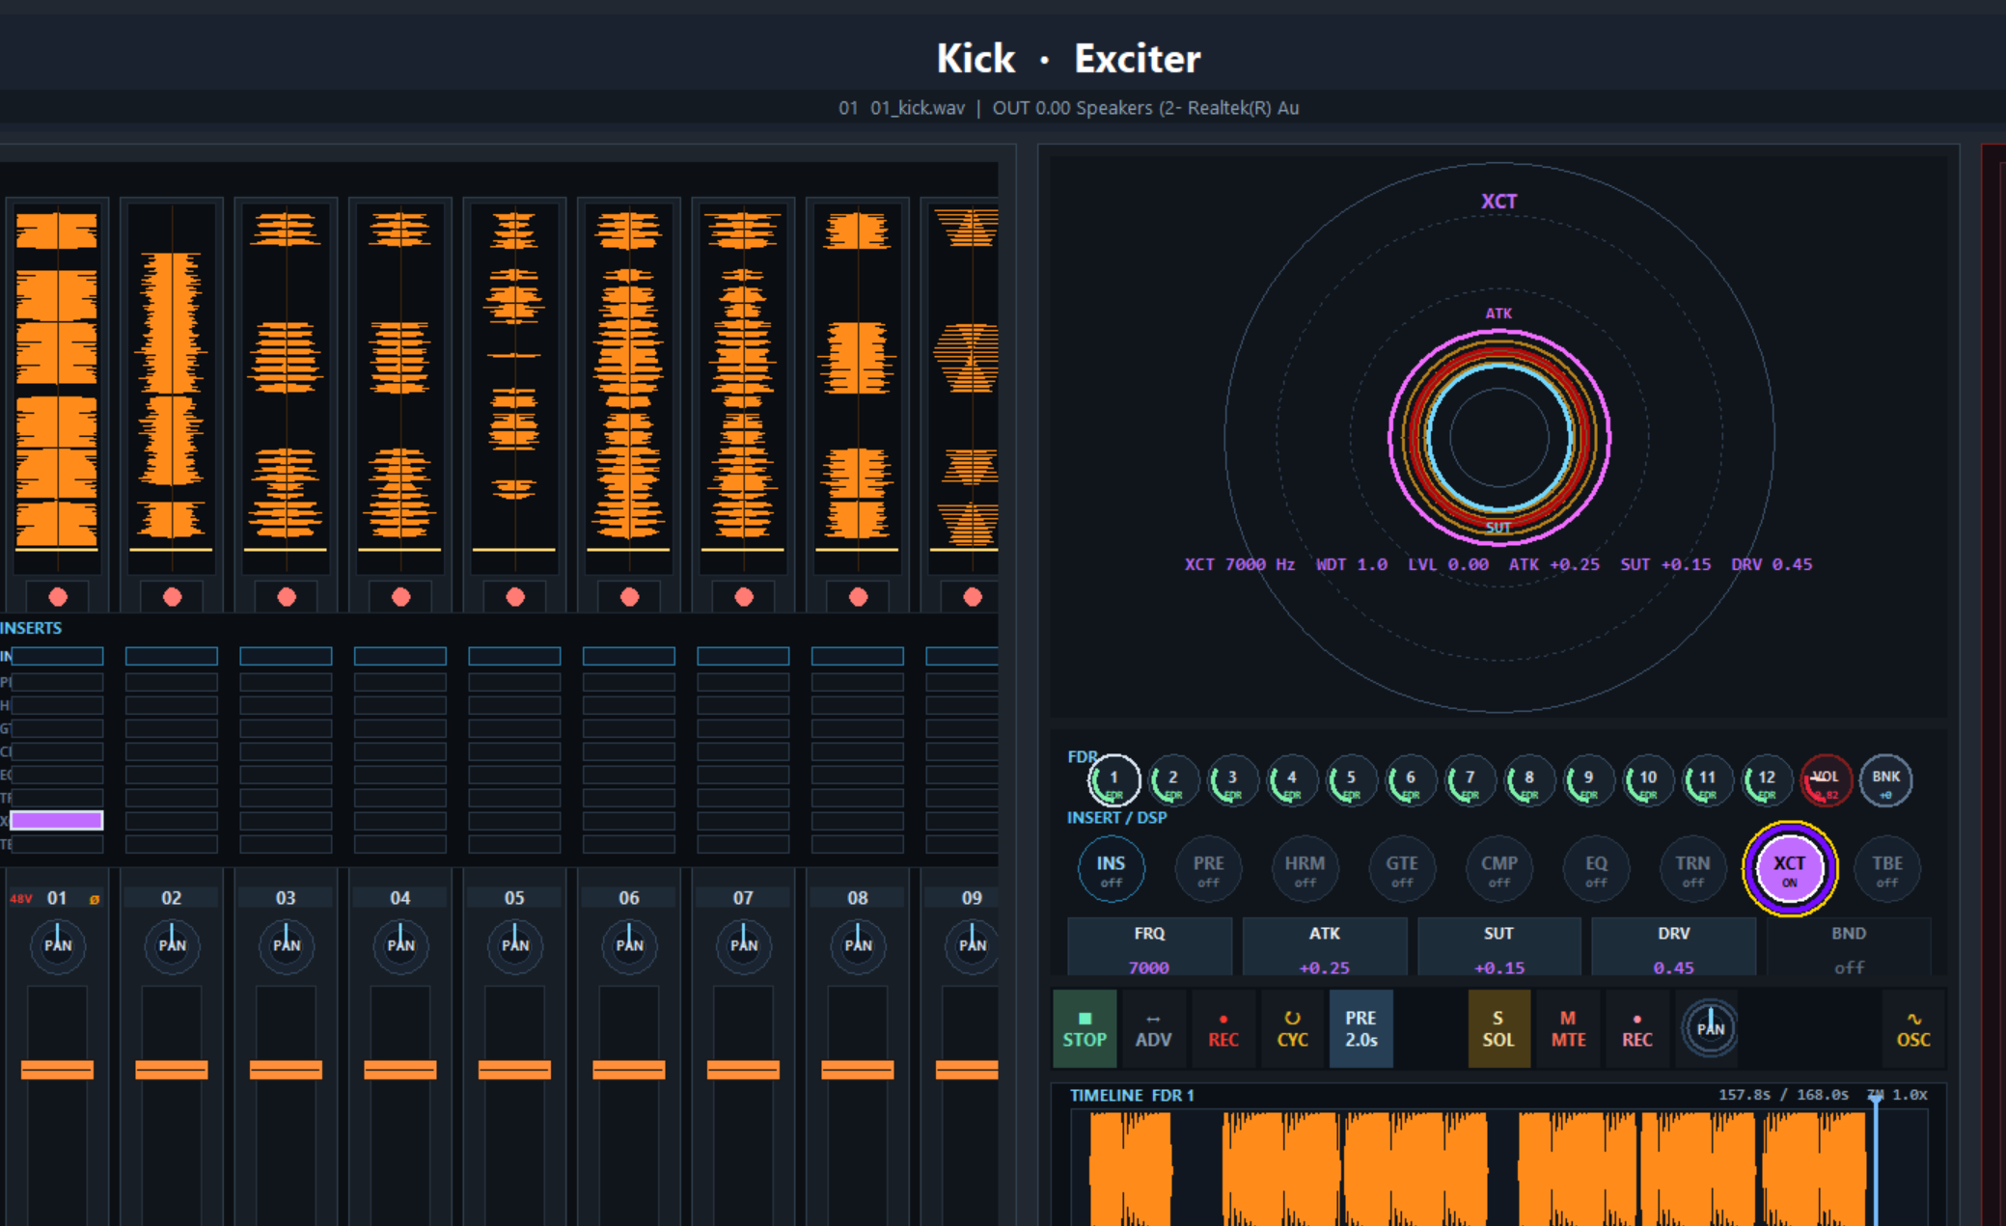Click channel 04 orange fader handle

(x=400, y=1070)
